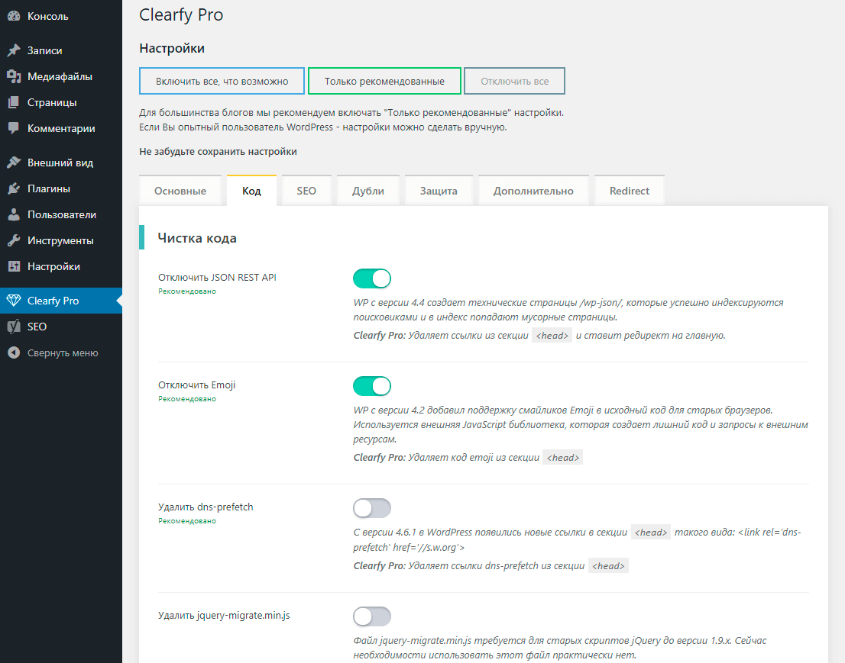Click Свернуть меню to collapse sidebar
This screenshot has height=663, width=845.
coord(61,352)
